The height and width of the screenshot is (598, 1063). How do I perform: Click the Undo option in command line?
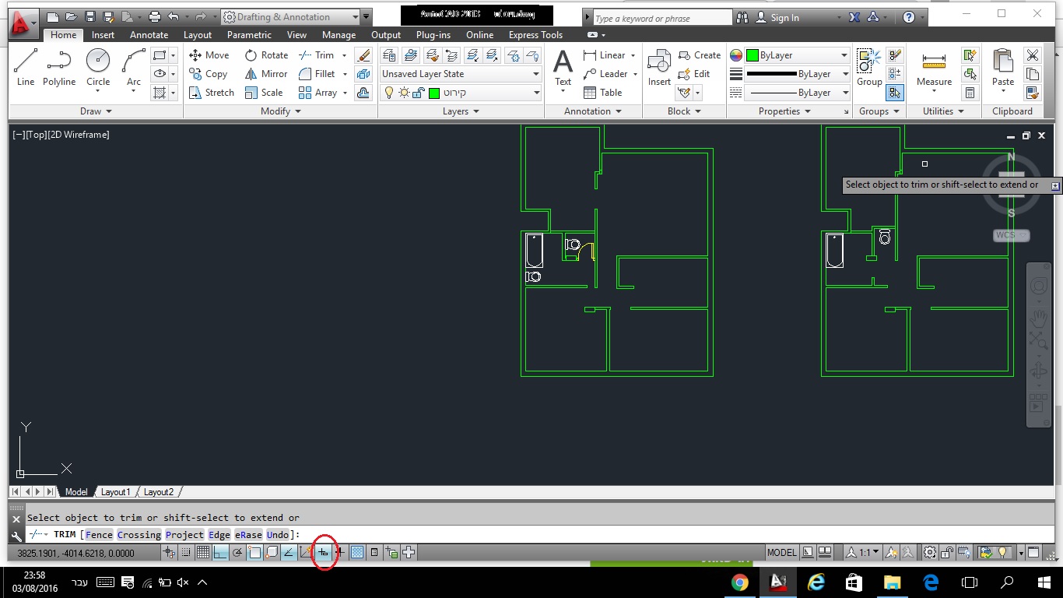[277, 535]
